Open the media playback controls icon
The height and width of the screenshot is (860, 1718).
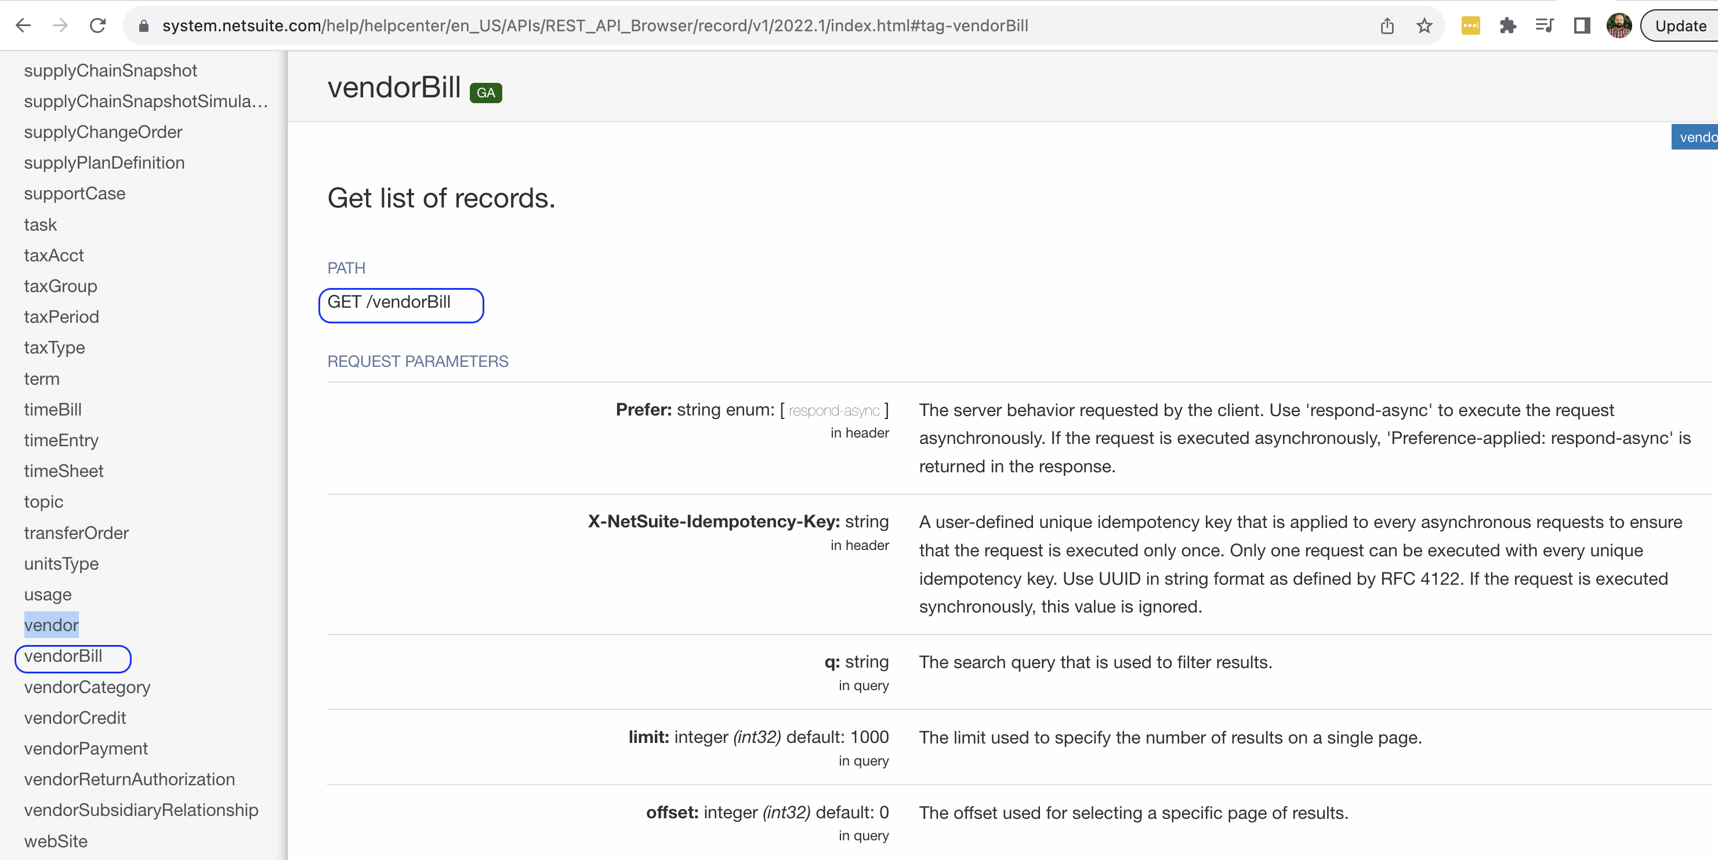tap(1545, 25)
